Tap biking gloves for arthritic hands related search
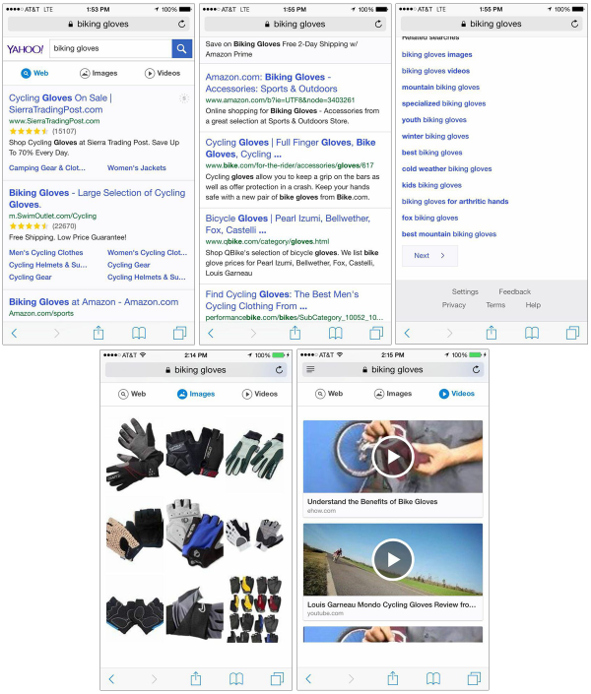Image resolution: width=591 pixels, height=694 pixels. (x=455, y=202)
